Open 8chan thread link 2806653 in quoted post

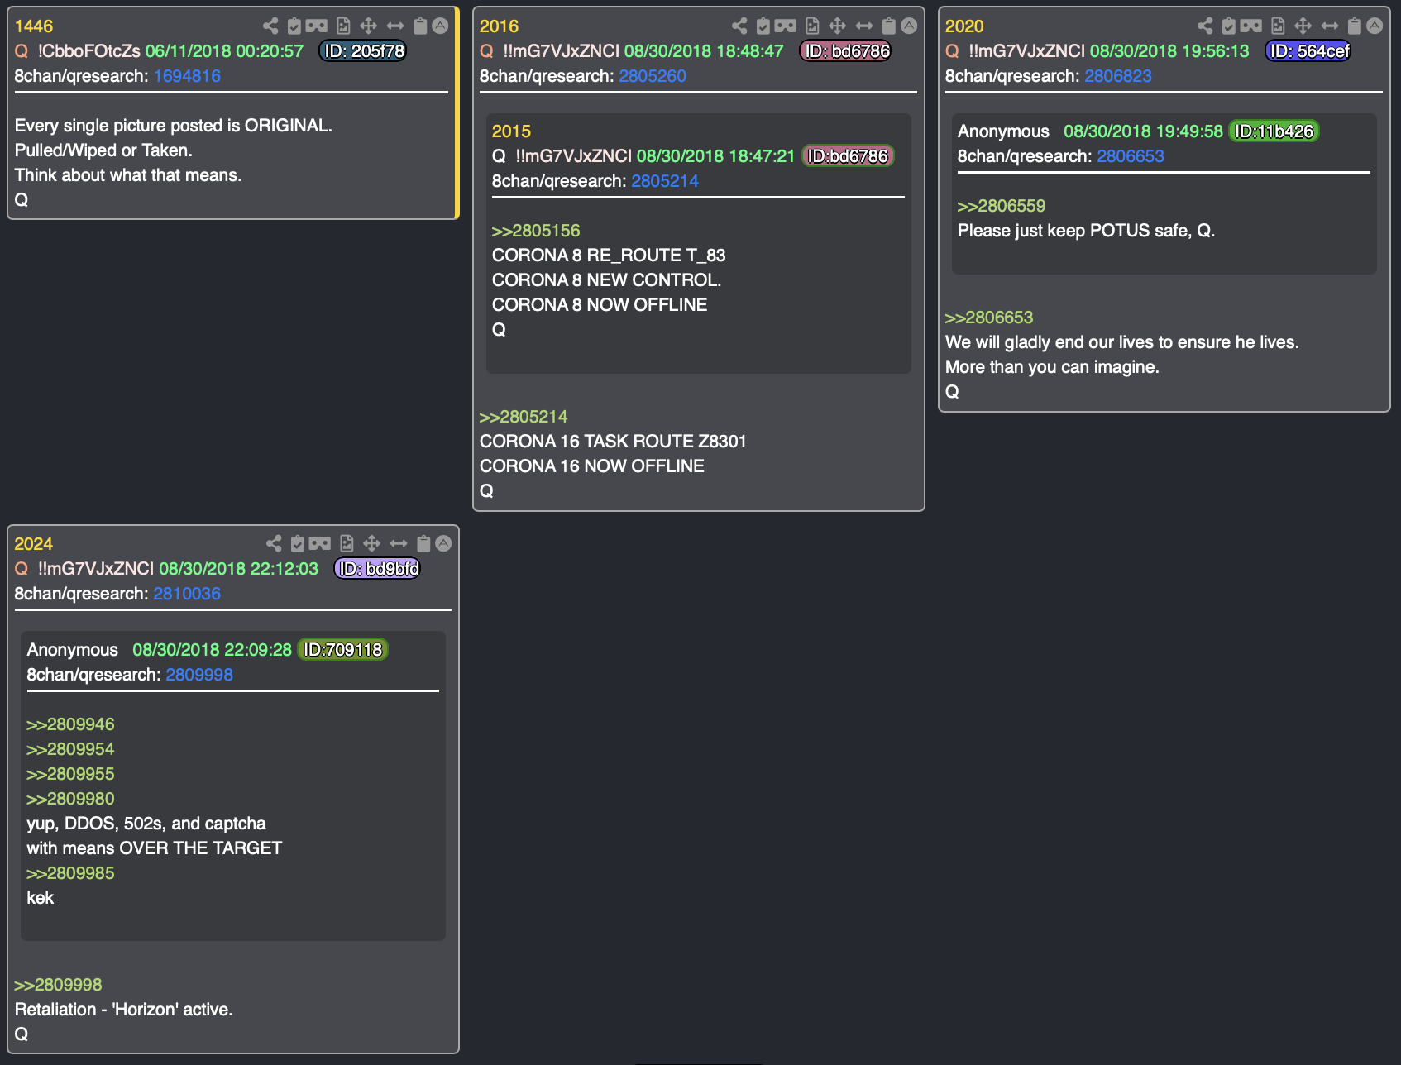coord(1131,156)
